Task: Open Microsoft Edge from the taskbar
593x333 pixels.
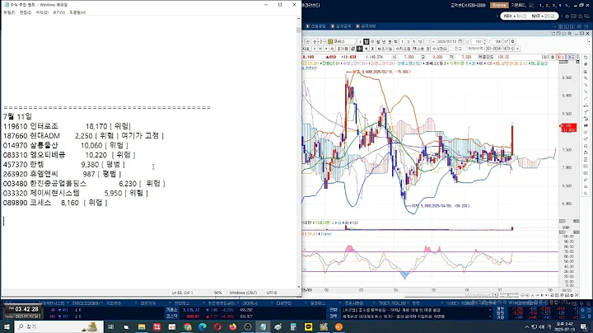Action: (x=203, y=326)
